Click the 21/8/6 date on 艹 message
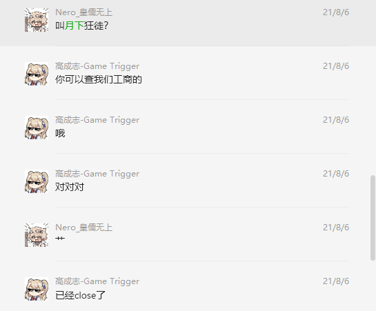 [x=336, y=228]
